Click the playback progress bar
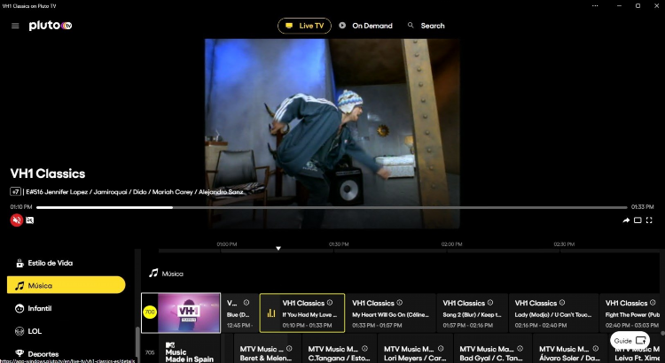Screen dimensions: 665x363 (332, 207)
